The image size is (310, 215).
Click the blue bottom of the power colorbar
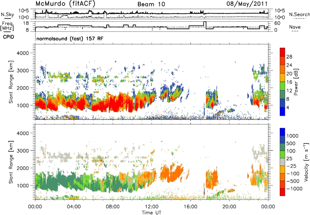coord(282,111)
